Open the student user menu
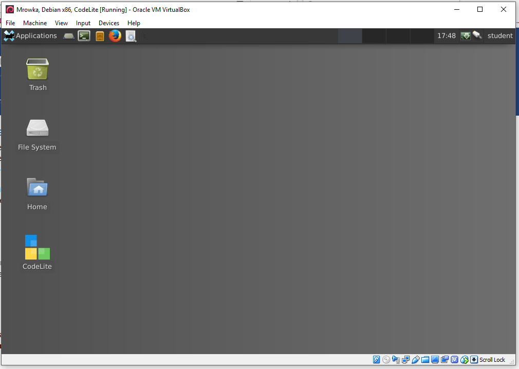The height and width of the screenshot is (369, 519). (499, 36)
